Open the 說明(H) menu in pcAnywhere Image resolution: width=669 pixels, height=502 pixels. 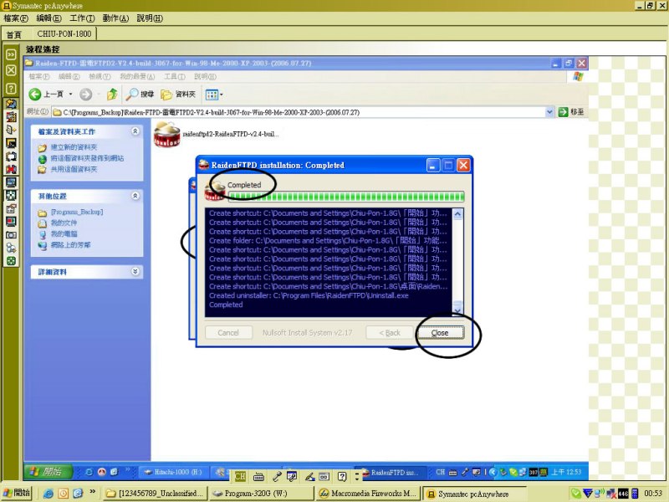150,18
